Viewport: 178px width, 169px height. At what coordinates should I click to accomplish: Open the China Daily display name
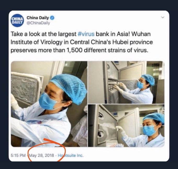click(38, 18)
